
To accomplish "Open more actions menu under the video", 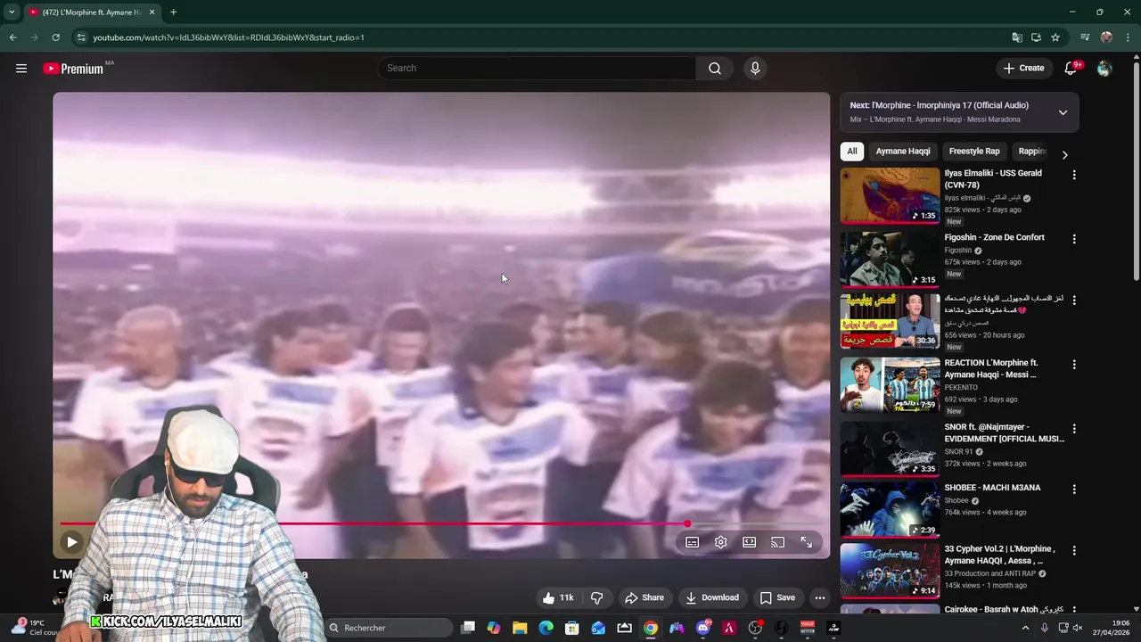I will pos(820,597).
